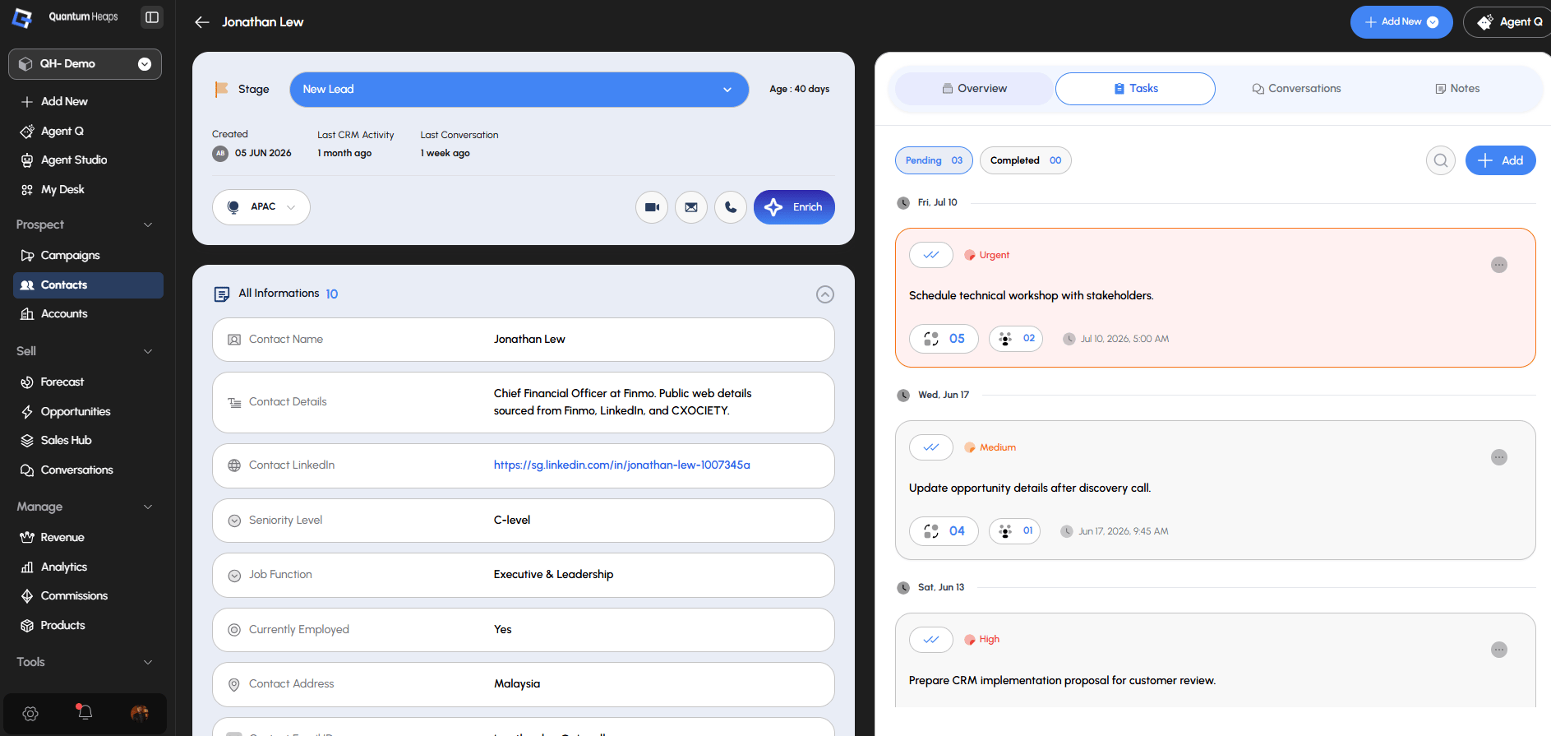Mark the Urgent workshop task complete
This screenshot has width=1551, height=736.
(931, 255)
